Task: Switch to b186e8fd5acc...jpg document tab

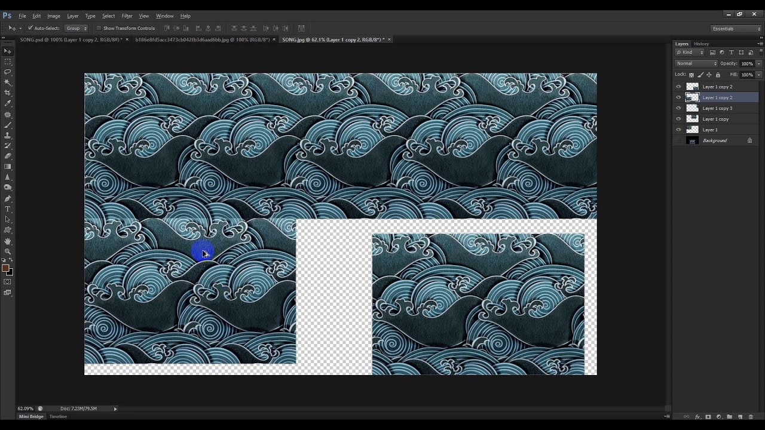Action: [x=202, y=39]
